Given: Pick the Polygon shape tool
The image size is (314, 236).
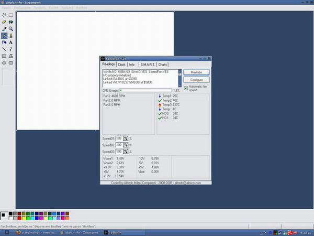Looking at the screenshot, I should pos(11,56).
